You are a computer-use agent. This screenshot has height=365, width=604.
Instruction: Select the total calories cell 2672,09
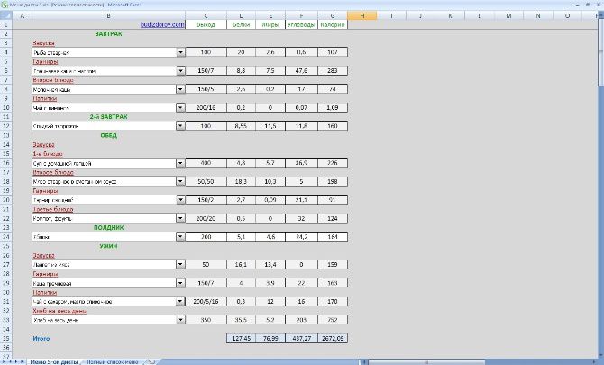click(332, 338)
